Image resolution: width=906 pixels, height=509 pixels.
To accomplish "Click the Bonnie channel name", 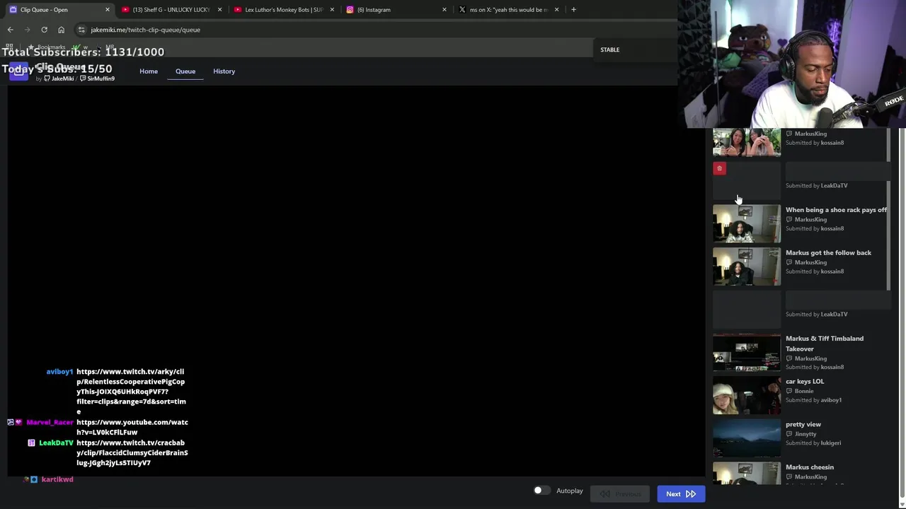I will click(804, 391).
